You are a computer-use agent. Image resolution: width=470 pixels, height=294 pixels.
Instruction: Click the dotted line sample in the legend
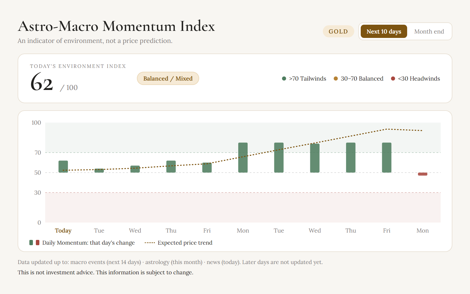[x=150, y=243]
